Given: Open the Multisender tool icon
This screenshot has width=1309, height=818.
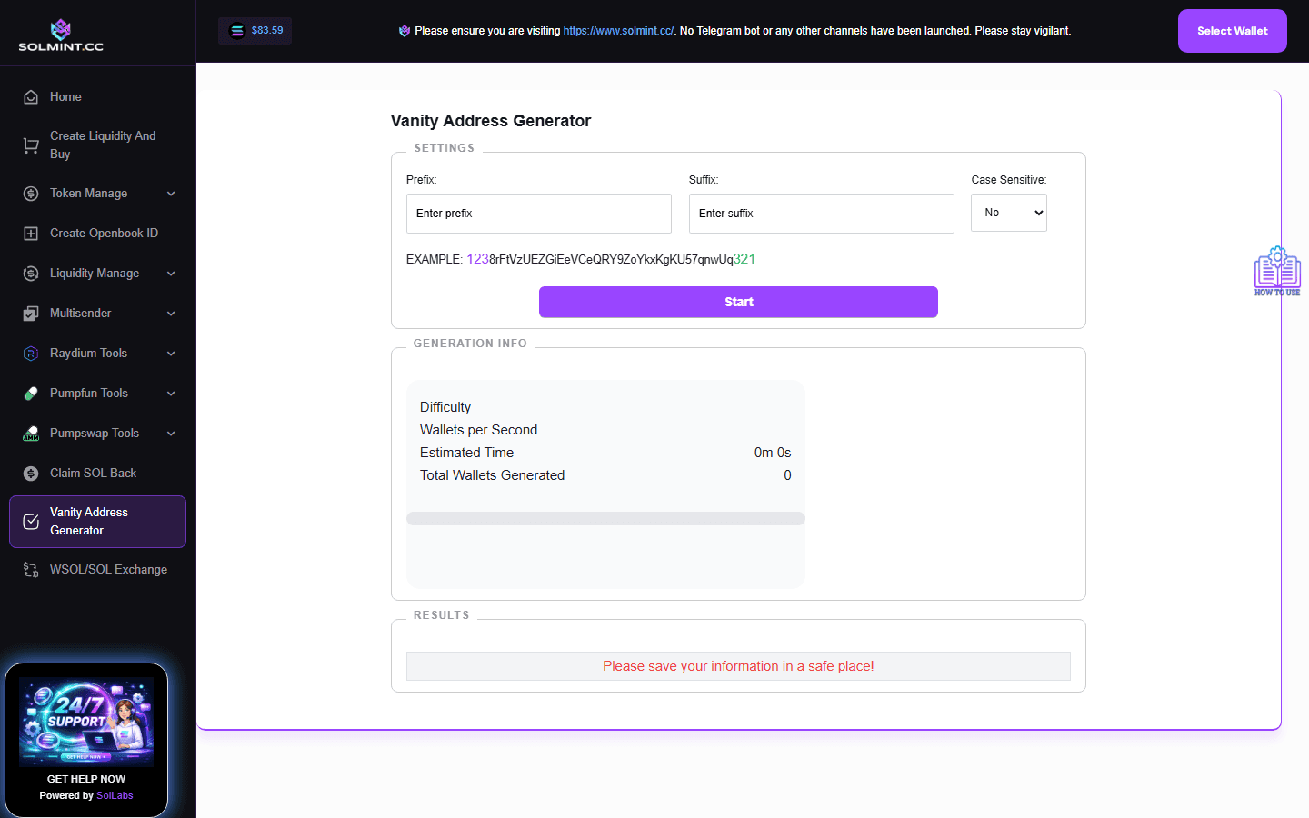Looking at the screenshot, I should [30, 313].
